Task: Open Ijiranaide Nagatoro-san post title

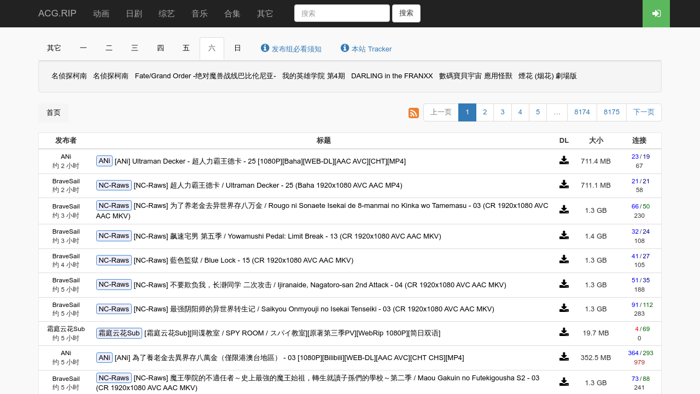Action: pos(320,285)
